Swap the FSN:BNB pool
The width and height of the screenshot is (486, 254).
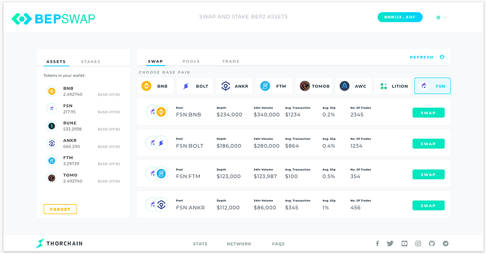coord(428,112)
